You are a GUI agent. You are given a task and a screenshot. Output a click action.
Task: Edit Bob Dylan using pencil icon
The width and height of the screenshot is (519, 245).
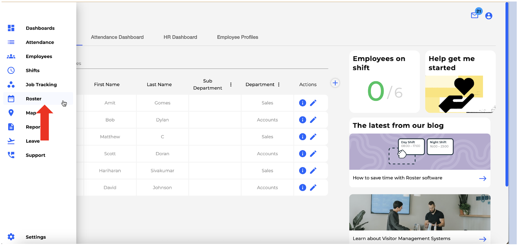coord(313,120)
